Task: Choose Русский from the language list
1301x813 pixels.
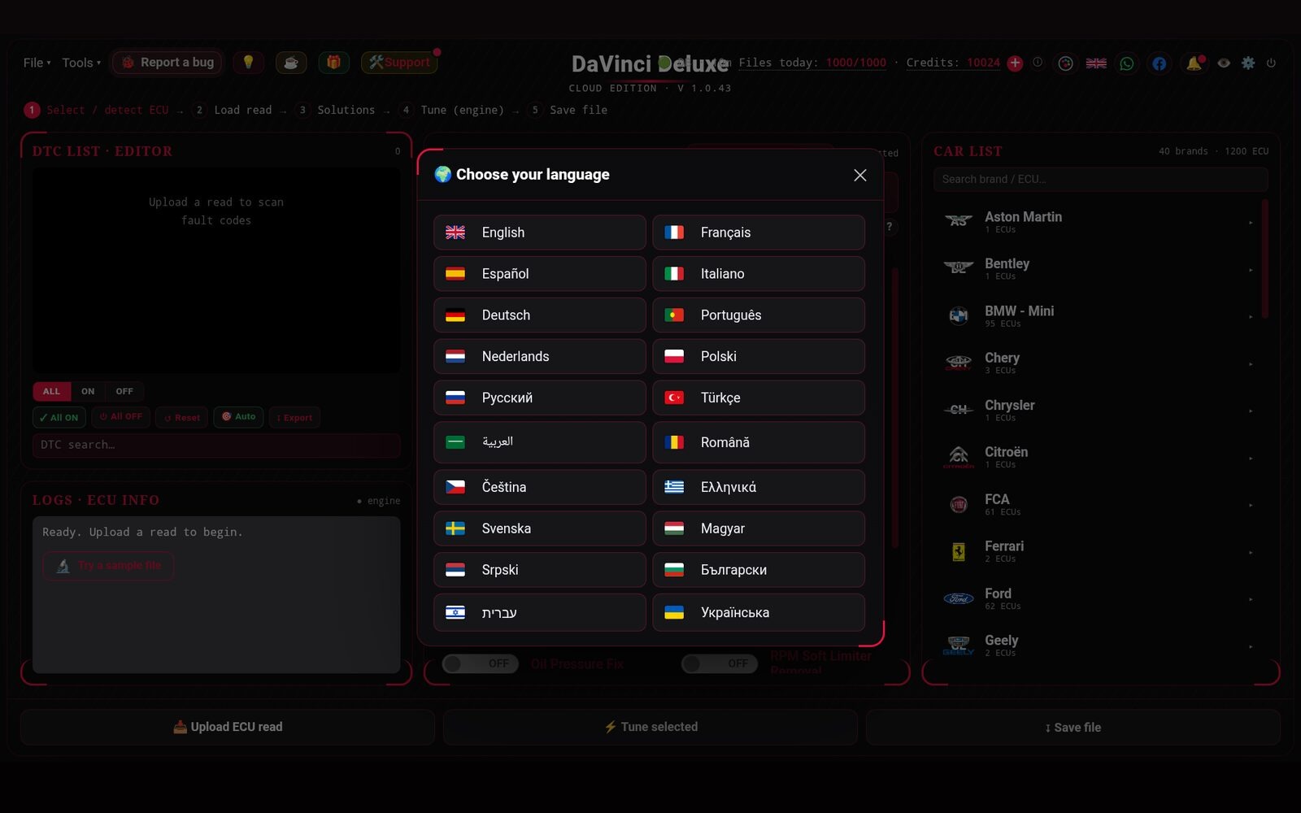Action: 540,398
